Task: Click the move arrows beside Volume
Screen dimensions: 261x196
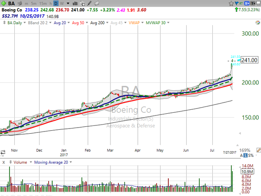Action: (x=10, y=162)
